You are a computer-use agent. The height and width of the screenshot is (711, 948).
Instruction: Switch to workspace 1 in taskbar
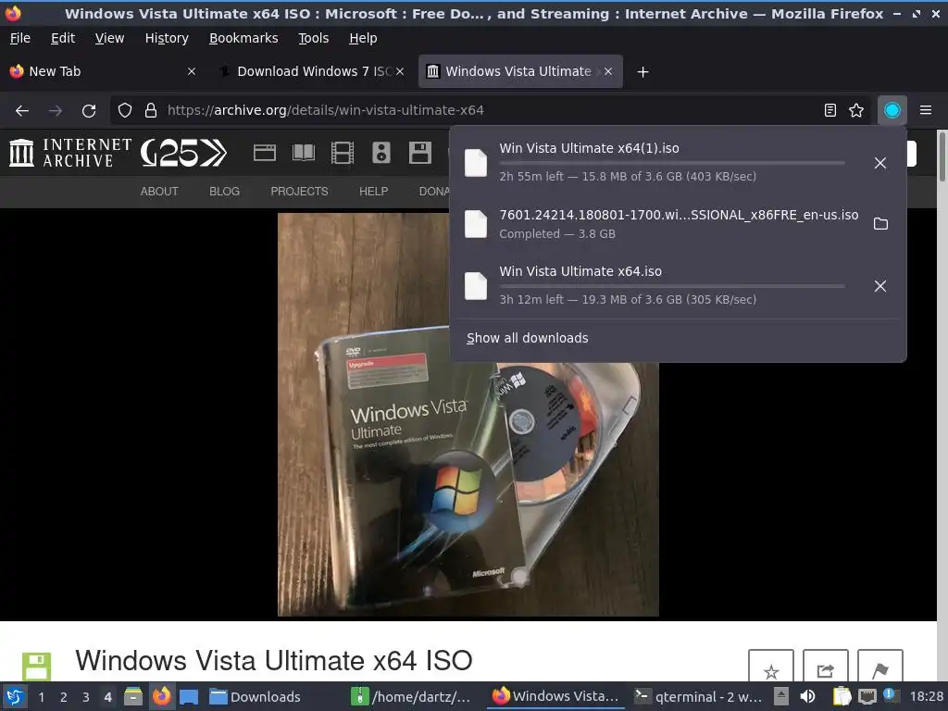(41, 697)
